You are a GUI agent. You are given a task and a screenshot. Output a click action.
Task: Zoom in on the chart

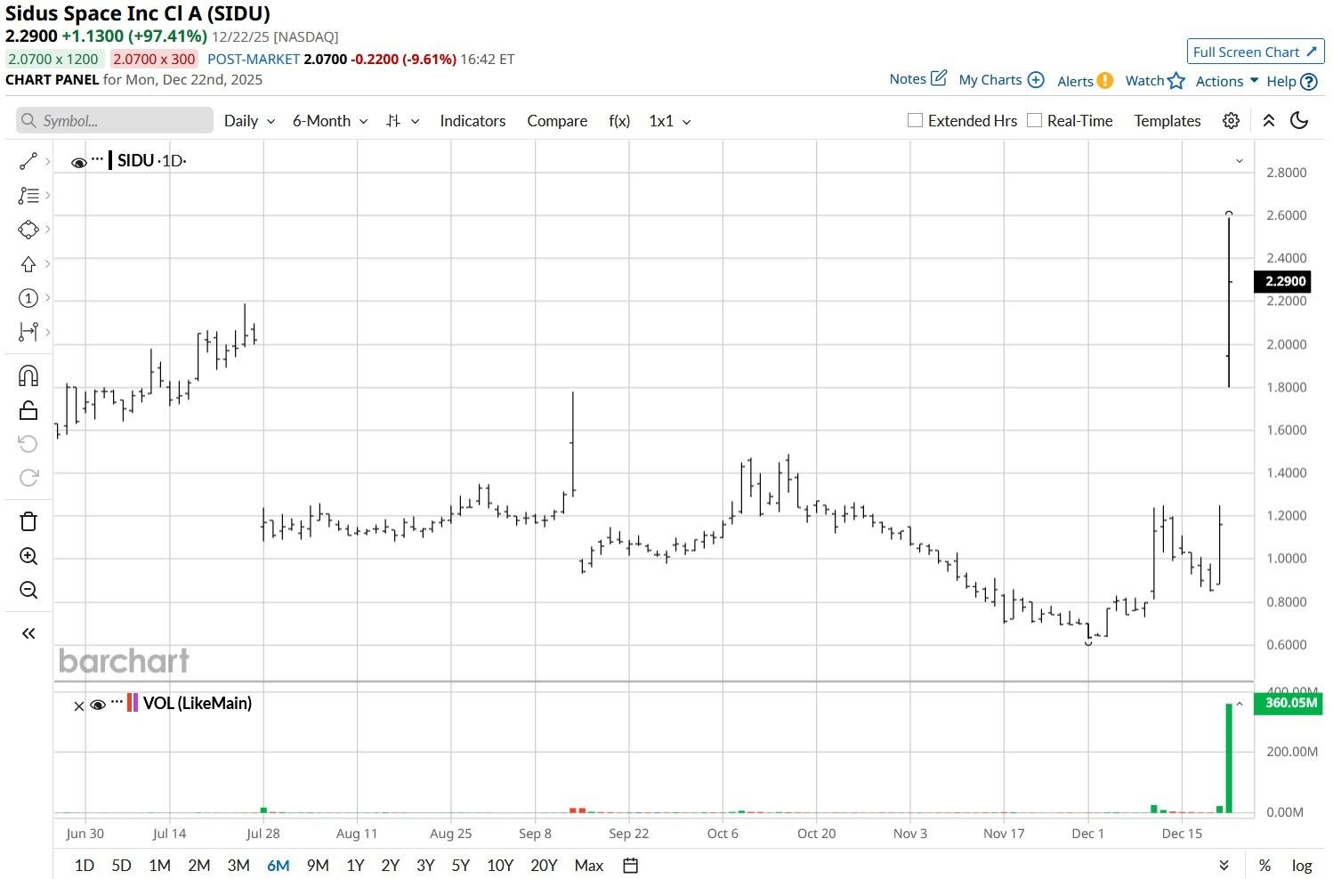point(28,557)
